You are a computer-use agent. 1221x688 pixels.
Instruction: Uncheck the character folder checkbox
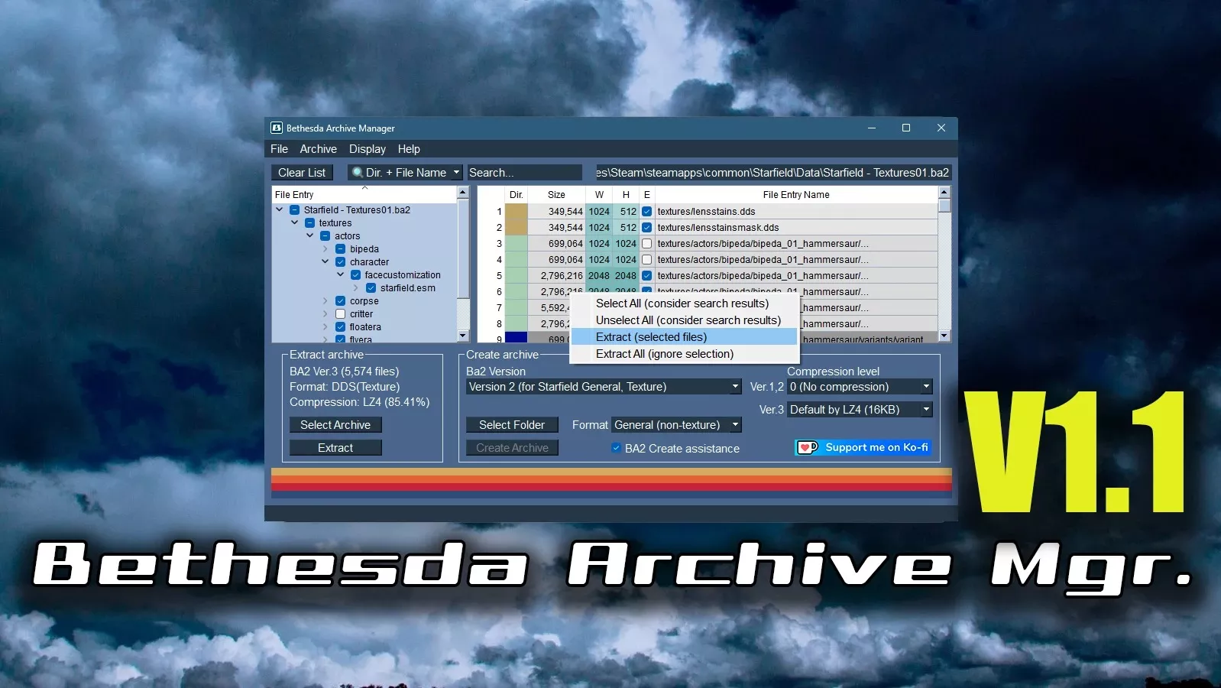click(x=341, y=262)
